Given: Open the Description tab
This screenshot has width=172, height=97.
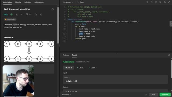Looking at the screenshot, I should tap(8, 2).
